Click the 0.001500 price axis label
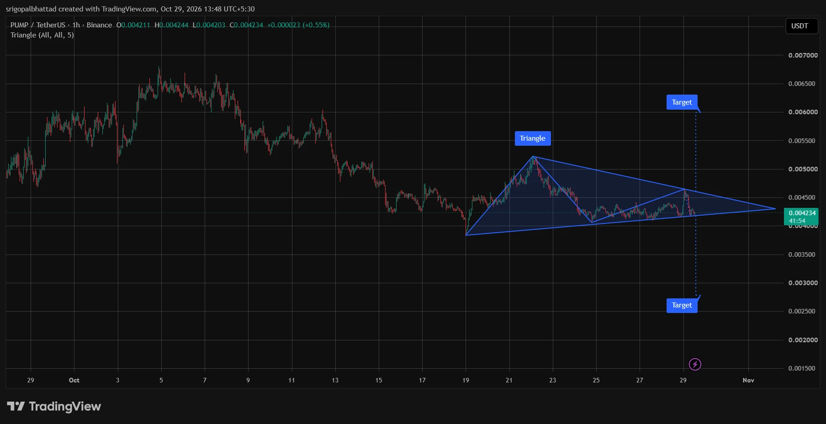Screen dimensions: 826x424 [x=802, y=368]
